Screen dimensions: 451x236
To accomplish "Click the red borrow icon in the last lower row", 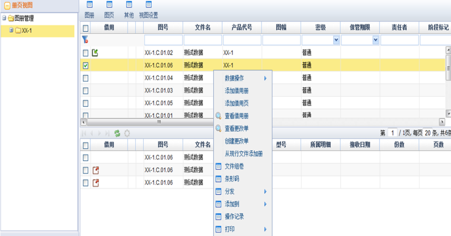I will pos(96,183).
